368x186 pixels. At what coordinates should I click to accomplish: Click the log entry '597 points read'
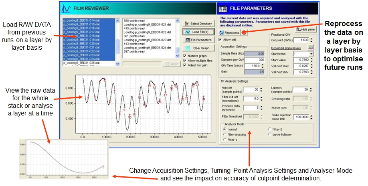tap(134, 51)
